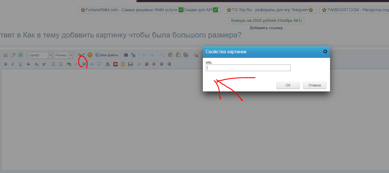Insert a bulleted list
The image size is (389, 173).
pos(53,64)
